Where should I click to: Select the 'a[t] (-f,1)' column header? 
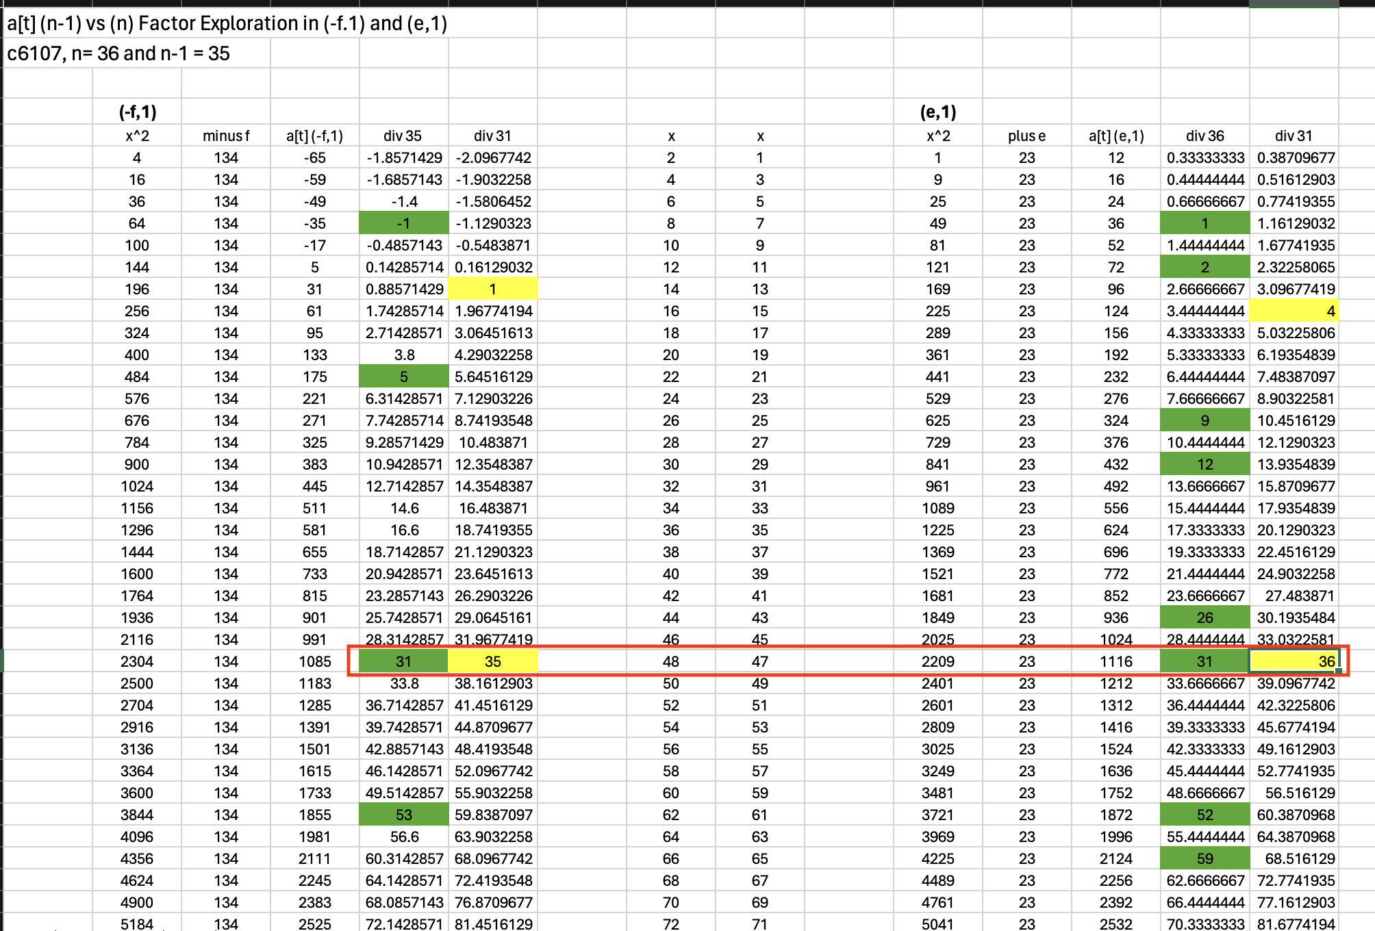[x=315, y=136]
